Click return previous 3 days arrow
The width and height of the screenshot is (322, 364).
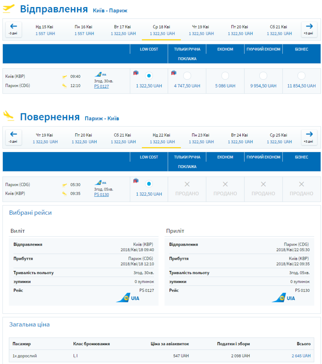point(14,138)
